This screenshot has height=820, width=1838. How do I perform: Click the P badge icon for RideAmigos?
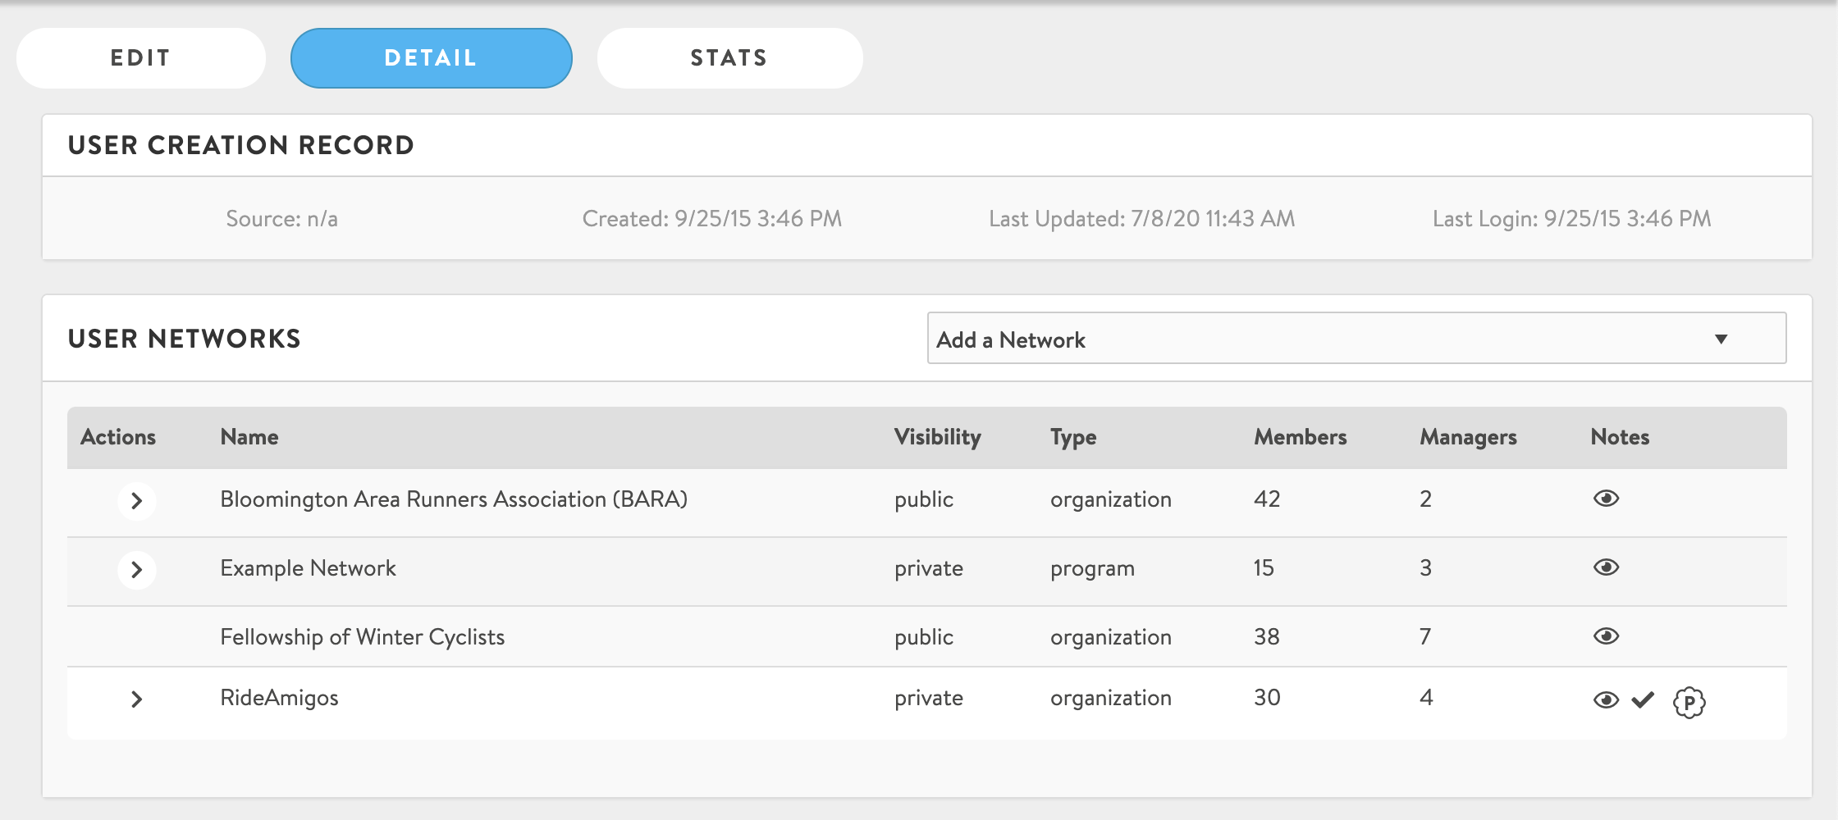(x=1689, y=702)
